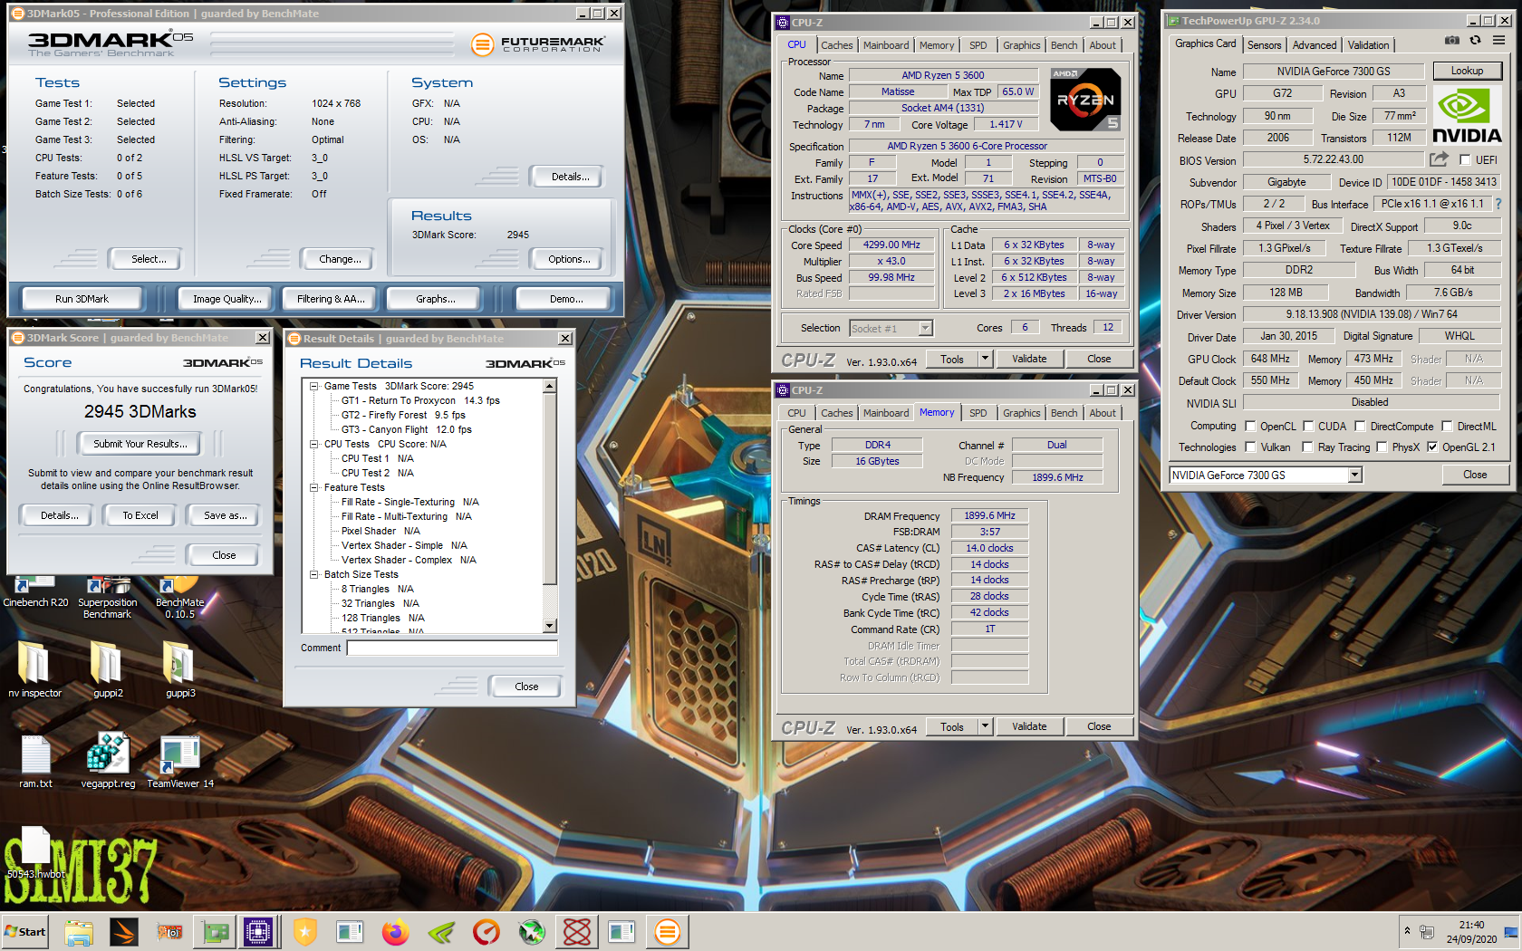This screenshot has width=1522, height=951.
Task: Collapse the CPU Tests tree node
Action: 314,444
